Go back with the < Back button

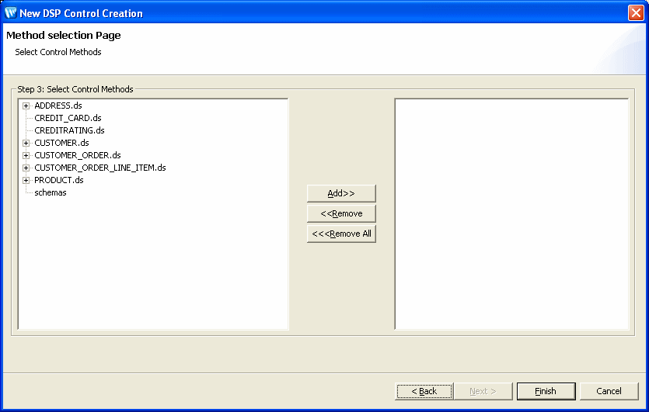(x=424, y=391)
